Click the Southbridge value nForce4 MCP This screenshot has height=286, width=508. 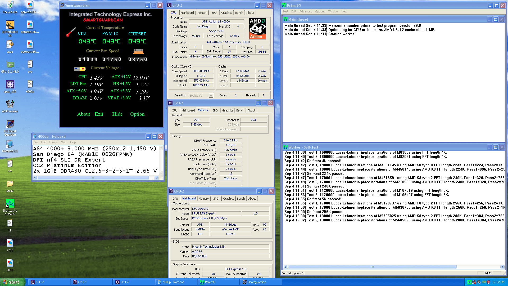[x=230, y=230]
